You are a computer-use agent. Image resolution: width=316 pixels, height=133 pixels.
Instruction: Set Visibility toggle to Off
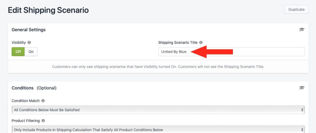tap(18, 52)
